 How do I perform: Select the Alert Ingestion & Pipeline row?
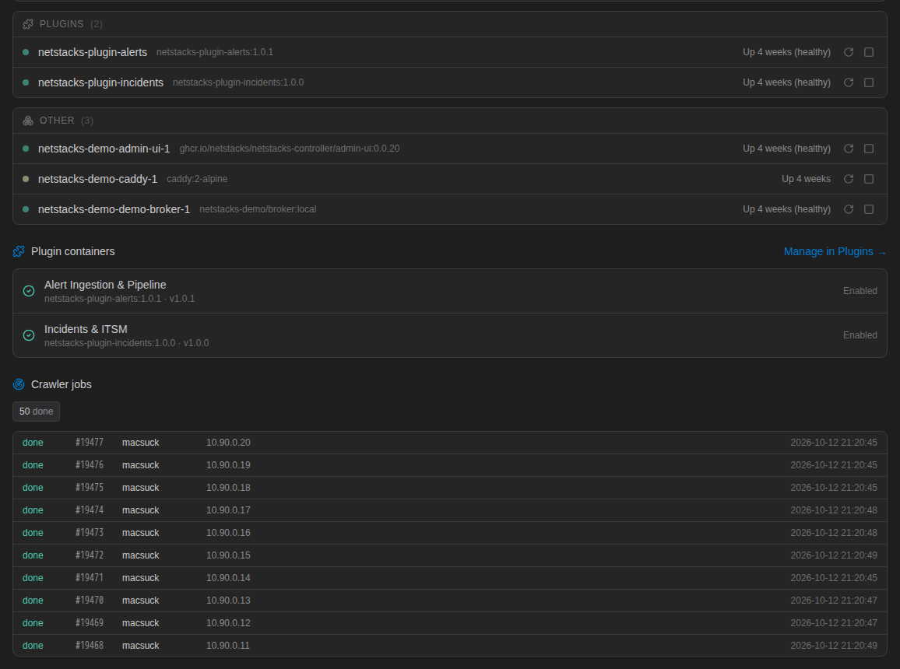450,291
